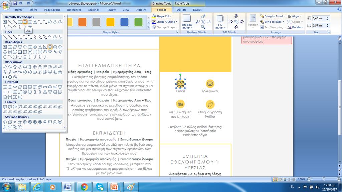Nudge shadow up in Shadow Effects

(x=203, y=16)
